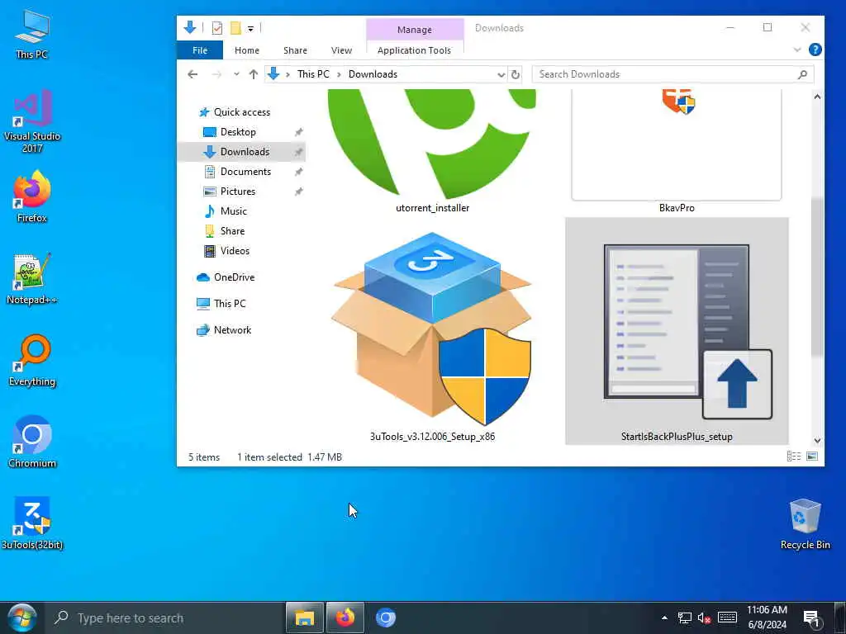Launch Visual Studio 2017 desktop shortcut
Viewport: 846px width, 634px height.
(32, 121)
